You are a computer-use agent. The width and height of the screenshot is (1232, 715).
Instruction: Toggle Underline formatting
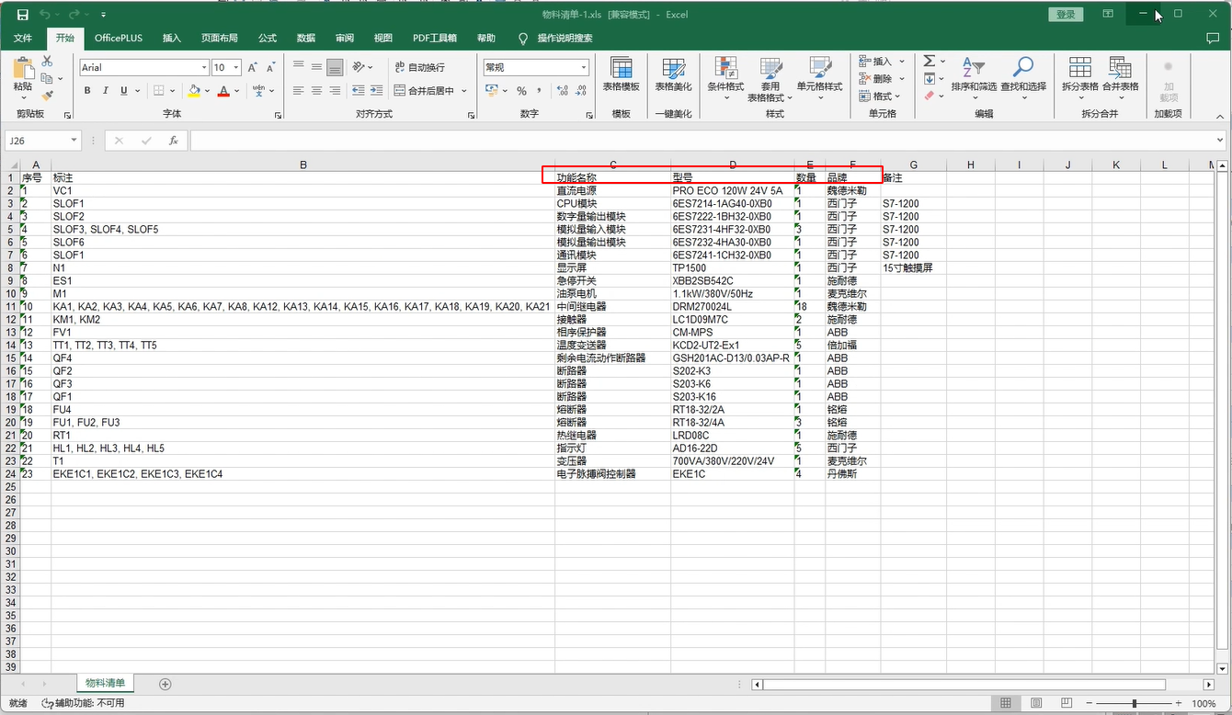(x=122, y=90)
